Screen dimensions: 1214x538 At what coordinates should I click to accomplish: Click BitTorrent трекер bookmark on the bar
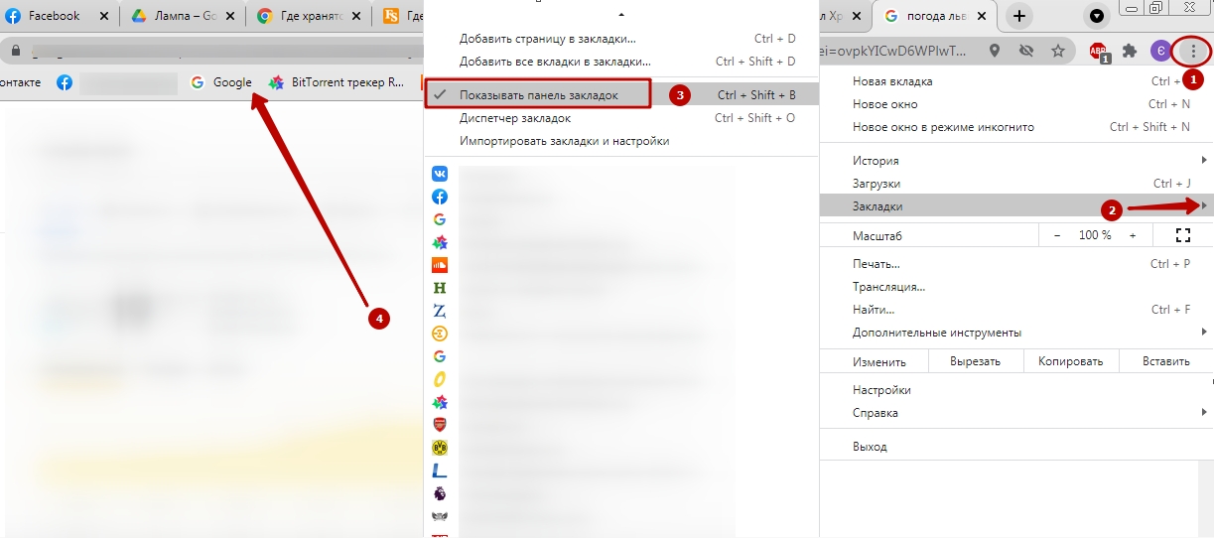[337, 82]
